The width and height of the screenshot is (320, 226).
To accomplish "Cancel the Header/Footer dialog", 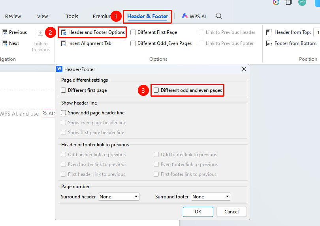I will (x=232, y=212).
